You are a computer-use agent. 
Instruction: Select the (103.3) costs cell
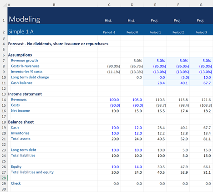point(201,105)
